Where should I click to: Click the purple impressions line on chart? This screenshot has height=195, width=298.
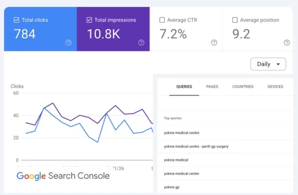coord(115,106)
